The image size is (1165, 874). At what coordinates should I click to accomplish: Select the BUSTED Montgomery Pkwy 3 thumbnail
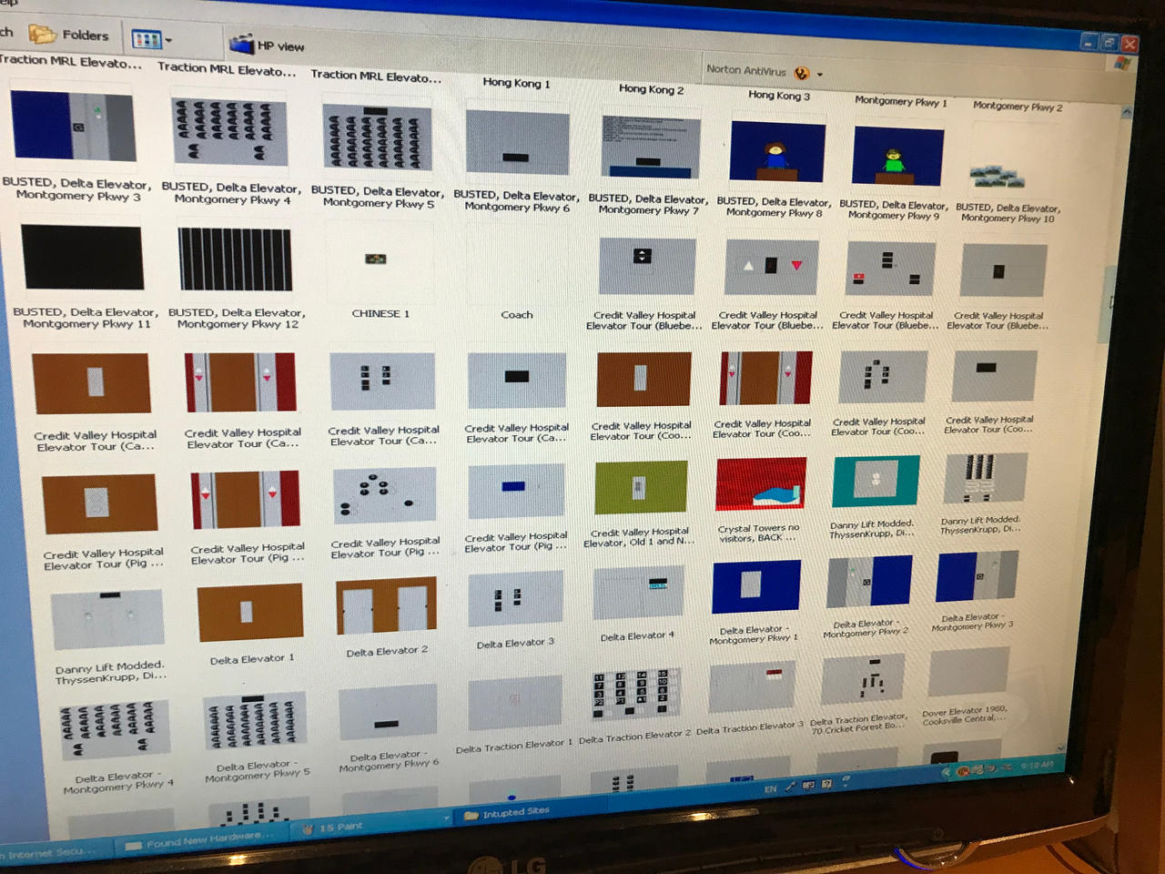pyautogui.click(x=74, y=127)
